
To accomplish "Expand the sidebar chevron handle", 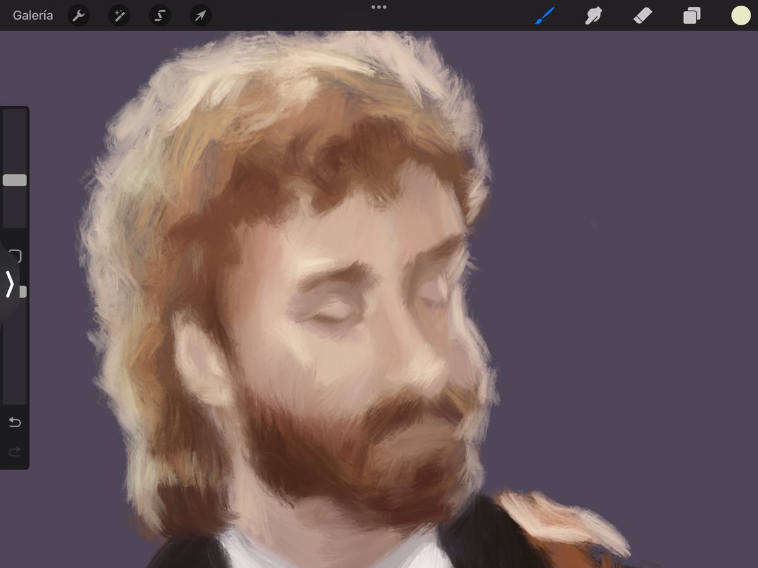I will tap(9, 284).
